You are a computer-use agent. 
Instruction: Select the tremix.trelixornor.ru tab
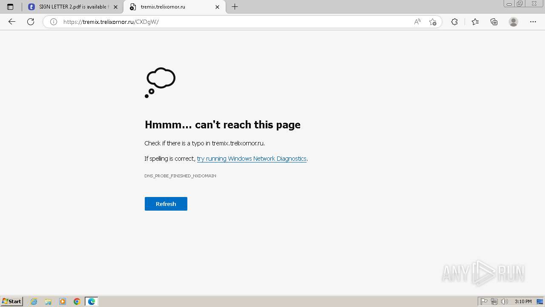(175, 7)
